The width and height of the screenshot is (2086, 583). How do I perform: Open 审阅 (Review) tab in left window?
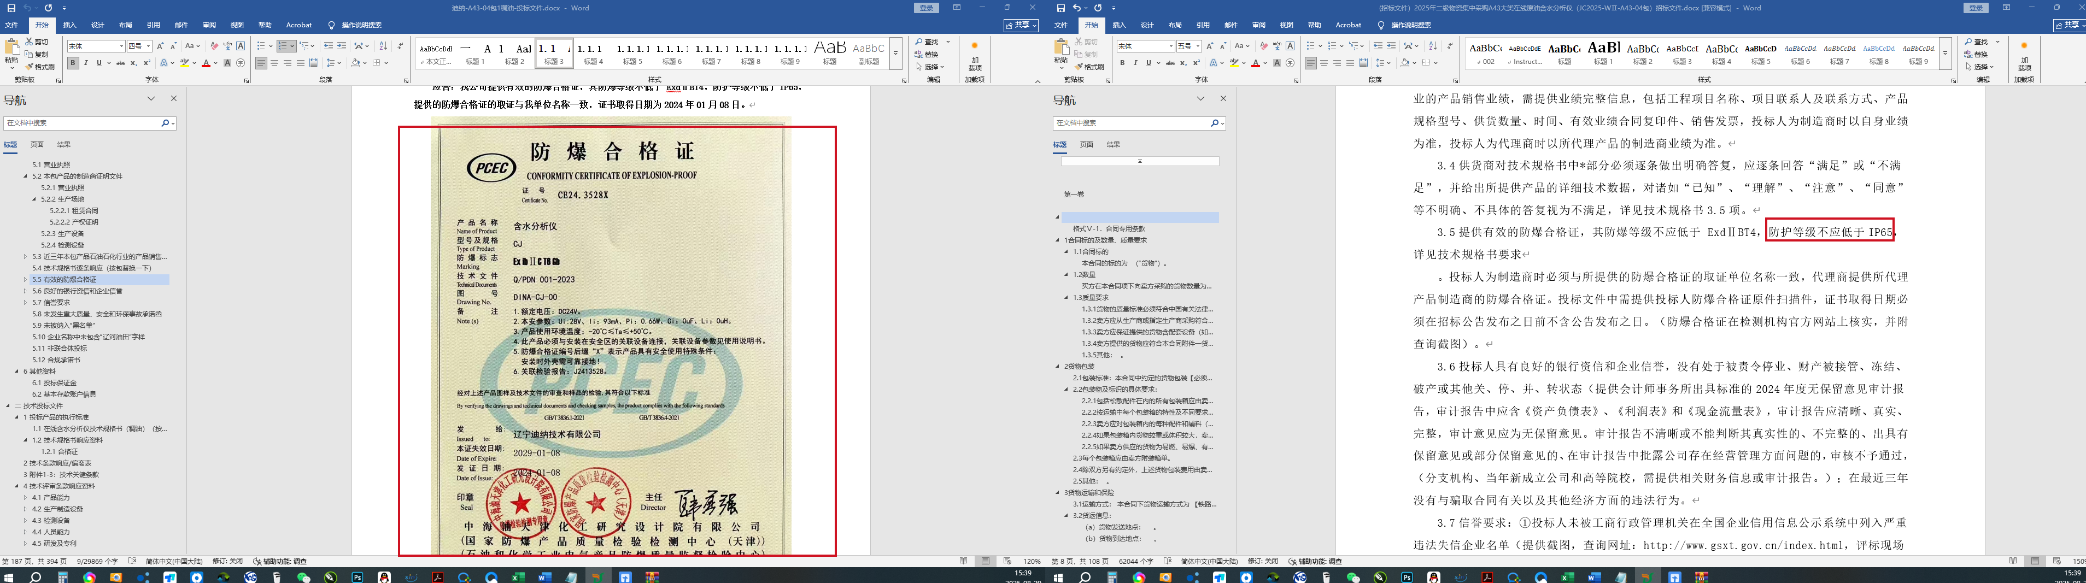pos(209,25)
